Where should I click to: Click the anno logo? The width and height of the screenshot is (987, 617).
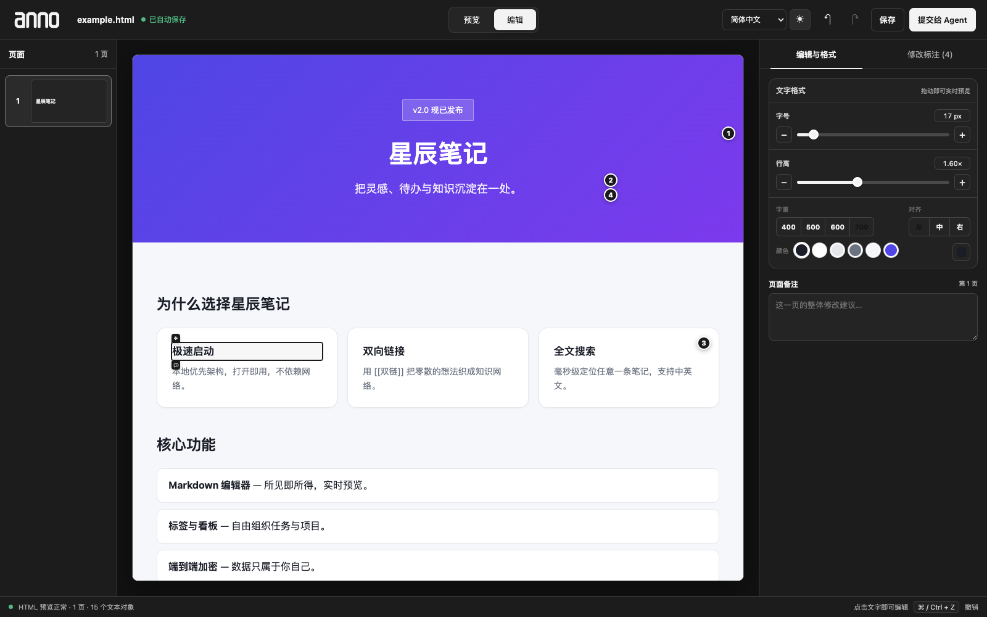37,20
